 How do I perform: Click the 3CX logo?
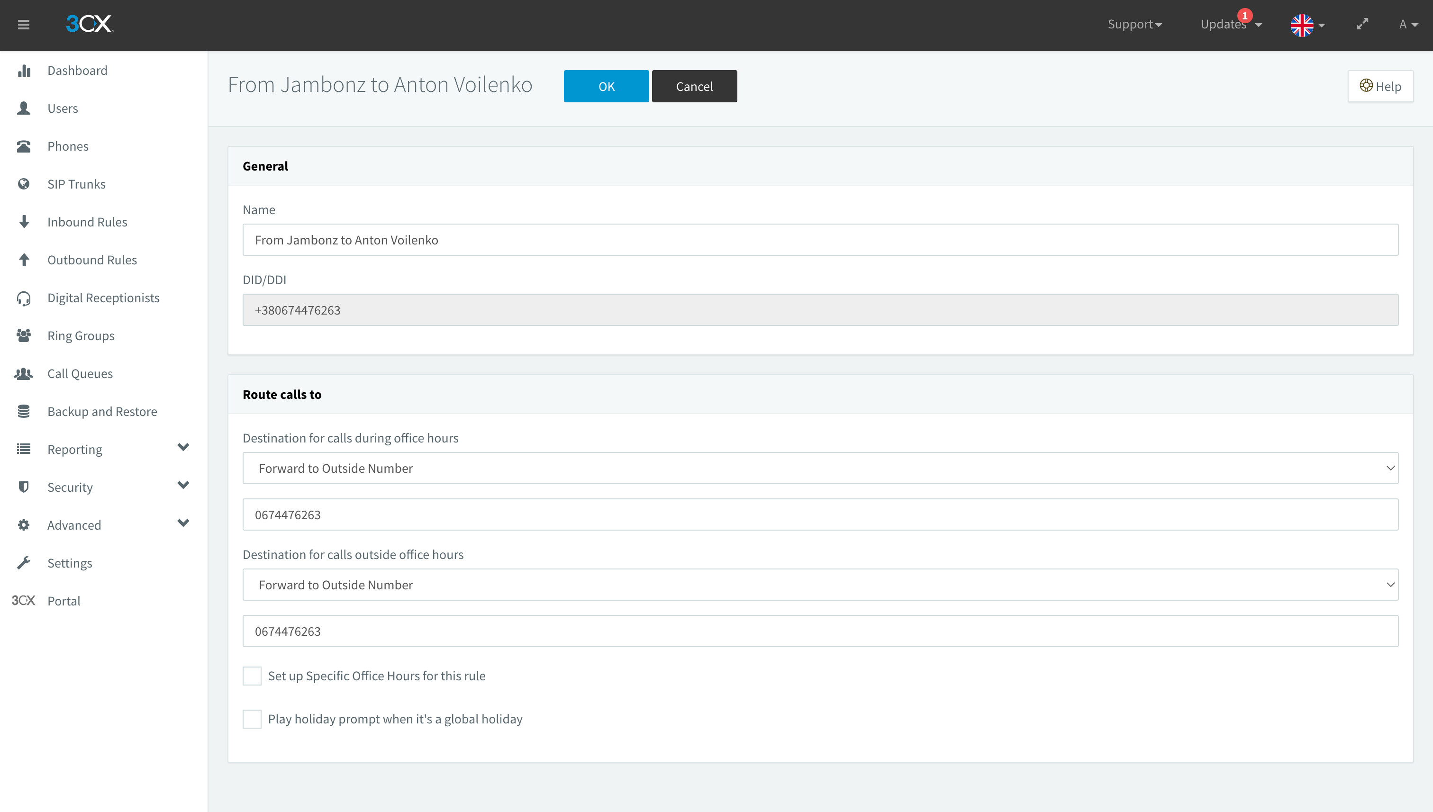pyautogui.click(x=89, y=24)
